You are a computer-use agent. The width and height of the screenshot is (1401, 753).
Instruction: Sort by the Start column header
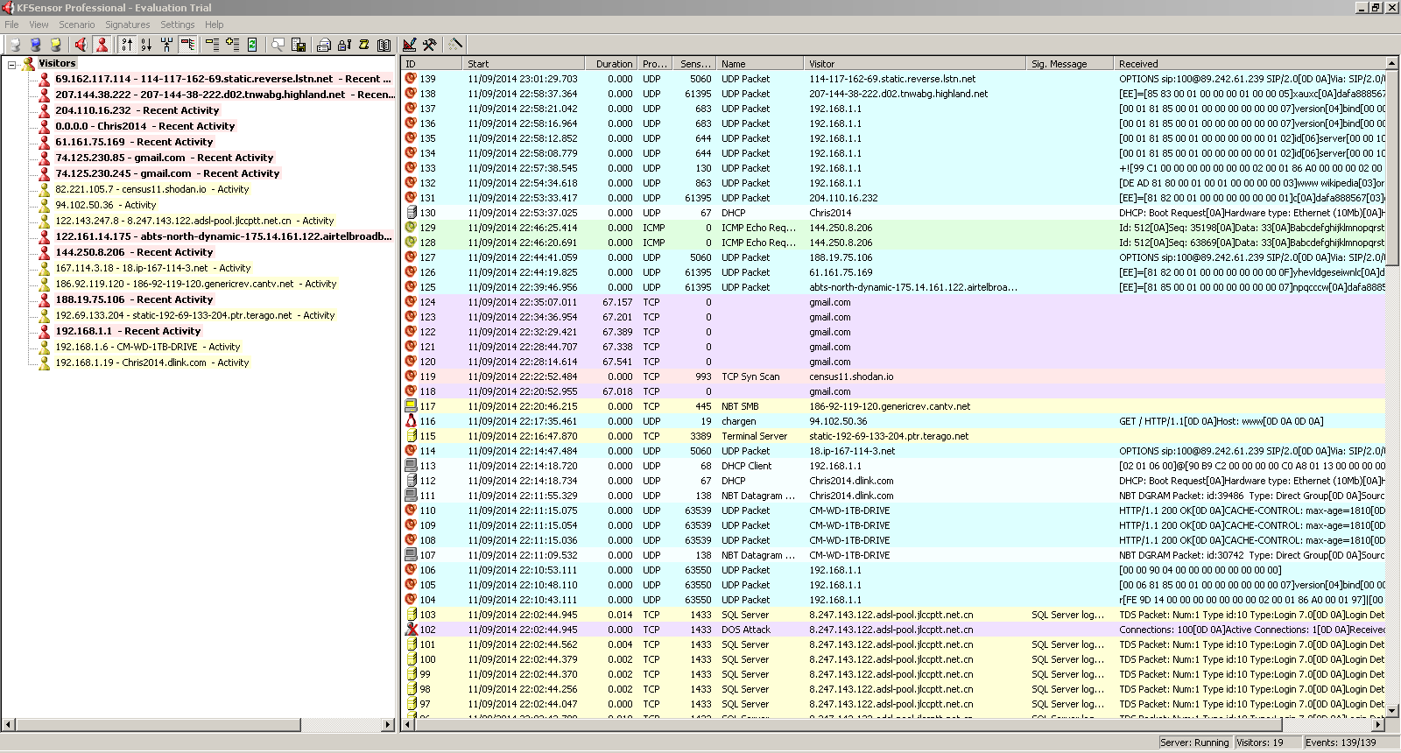(524, 64)
